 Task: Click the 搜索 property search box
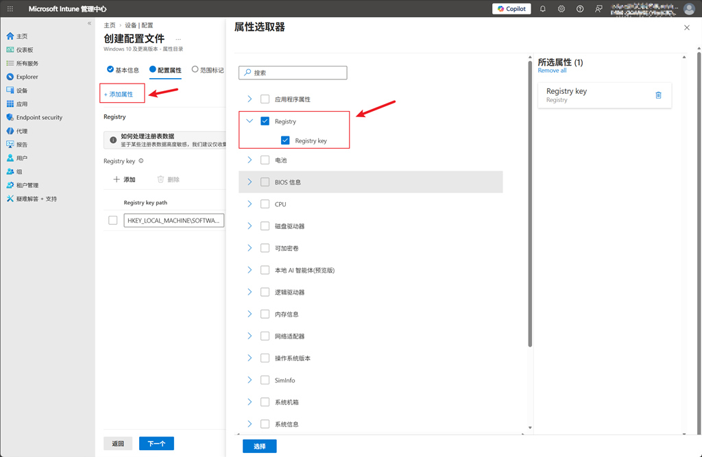293,73
